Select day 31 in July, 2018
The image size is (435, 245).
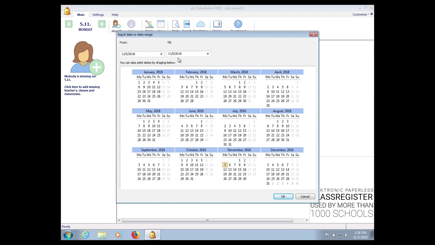[x=230, y=145]
